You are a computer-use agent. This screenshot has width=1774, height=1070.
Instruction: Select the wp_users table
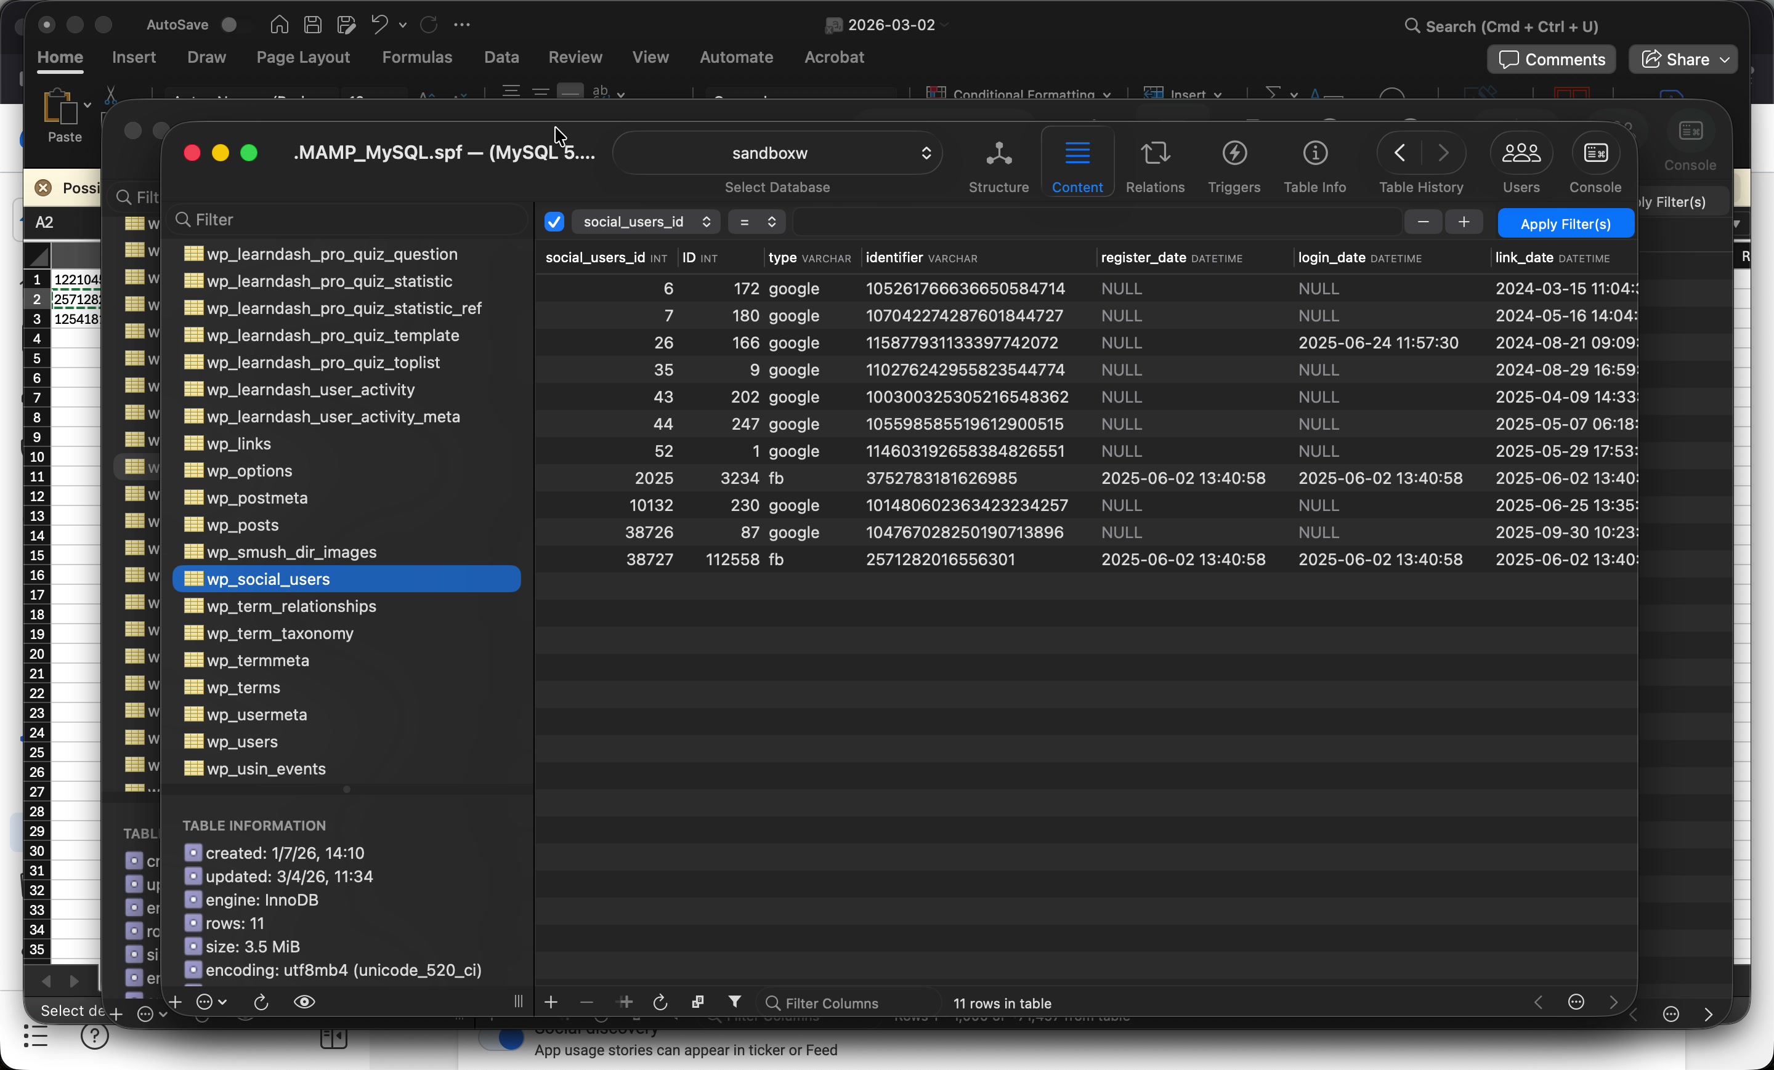click(x=346, y=742)
